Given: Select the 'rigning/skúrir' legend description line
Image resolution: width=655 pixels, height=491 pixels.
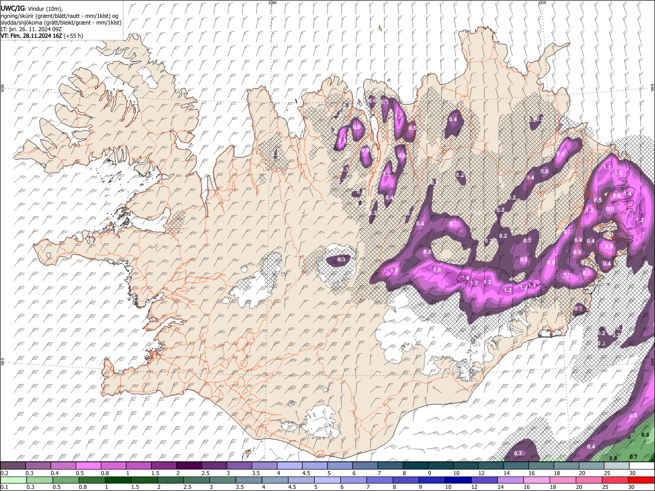Looking at the screenshot, I should (x=58, y=15).
